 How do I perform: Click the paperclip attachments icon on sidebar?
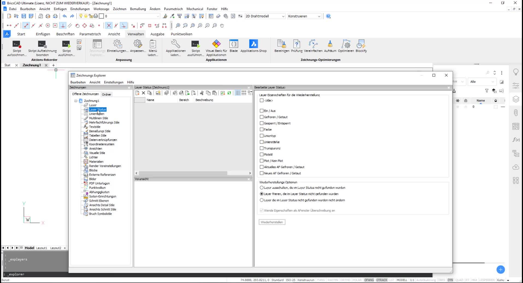pyautogui.click(x=516, y=113)
